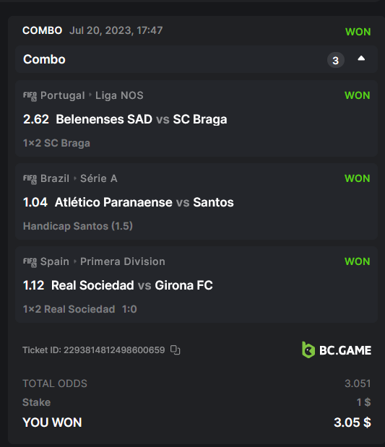Image resolution: width=385 pixels, height=447 pixels.
Task: Click the top WON status label
Action: 358,32
